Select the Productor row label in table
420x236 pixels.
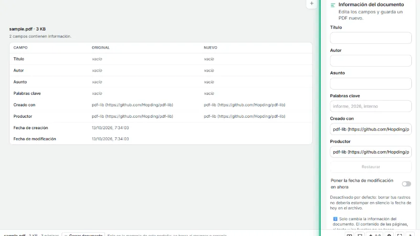pyautogui.click(x=23, y=116)
